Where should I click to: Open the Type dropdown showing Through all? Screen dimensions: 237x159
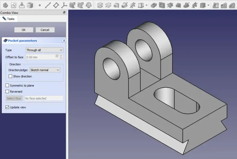tap(44, 50)
